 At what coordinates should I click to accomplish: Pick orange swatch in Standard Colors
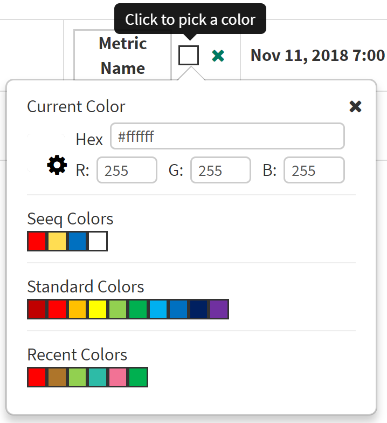click(77, 309)
